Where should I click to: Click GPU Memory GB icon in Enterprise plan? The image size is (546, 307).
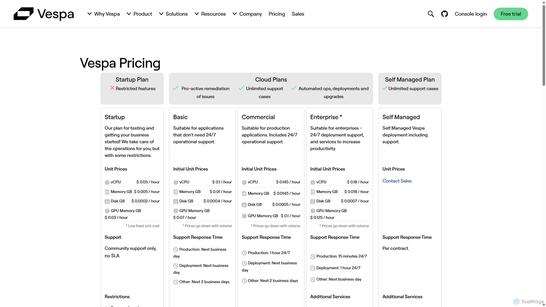[x=313, y=211]
